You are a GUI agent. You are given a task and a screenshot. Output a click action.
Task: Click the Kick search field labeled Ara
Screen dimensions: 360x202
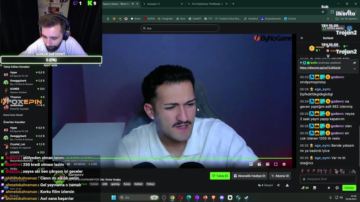coord(180,28)
